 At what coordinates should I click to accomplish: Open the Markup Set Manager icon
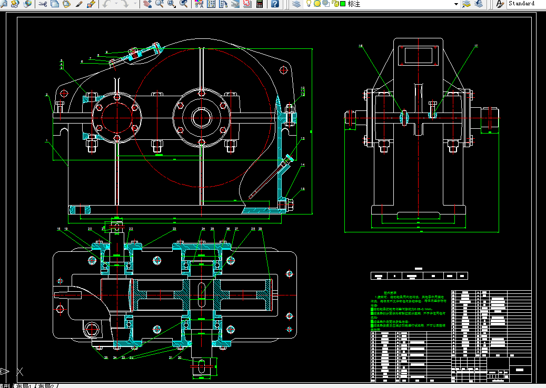click(x=247, y=4)
